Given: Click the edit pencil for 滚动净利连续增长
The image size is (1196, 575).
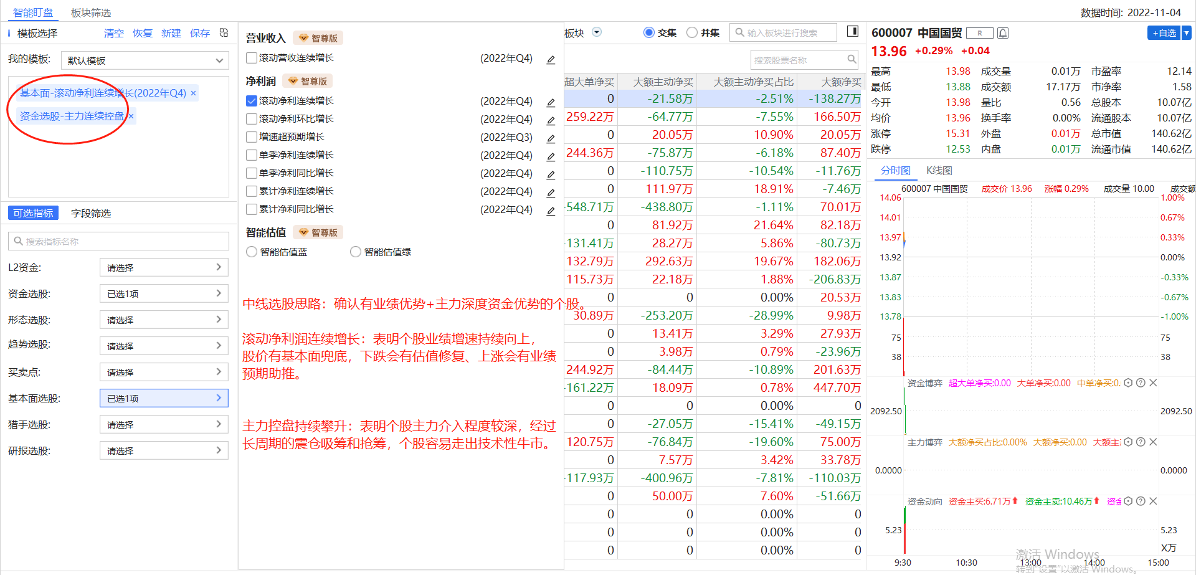Looking at the screenshot, I should [x=551, y=102].
